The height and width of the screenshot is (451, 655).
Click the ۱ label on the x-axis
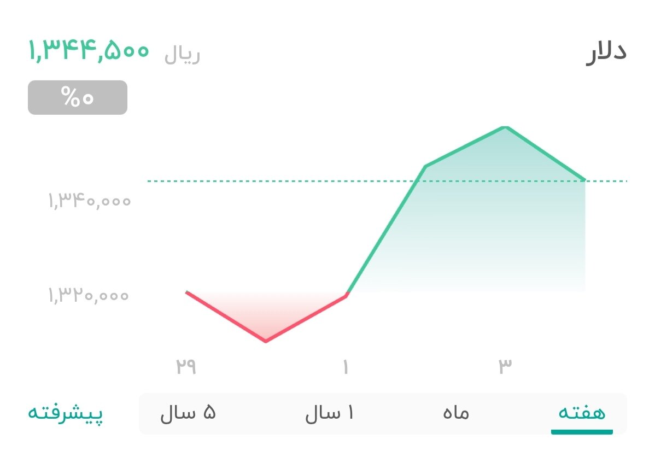pyautogui.click(x=345, y=366)
